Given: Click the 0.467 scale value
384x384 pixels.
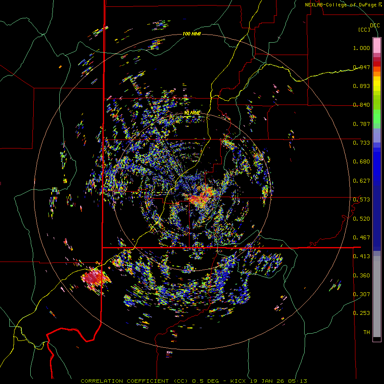Looking at the screenshot, I should click(361, 238).
